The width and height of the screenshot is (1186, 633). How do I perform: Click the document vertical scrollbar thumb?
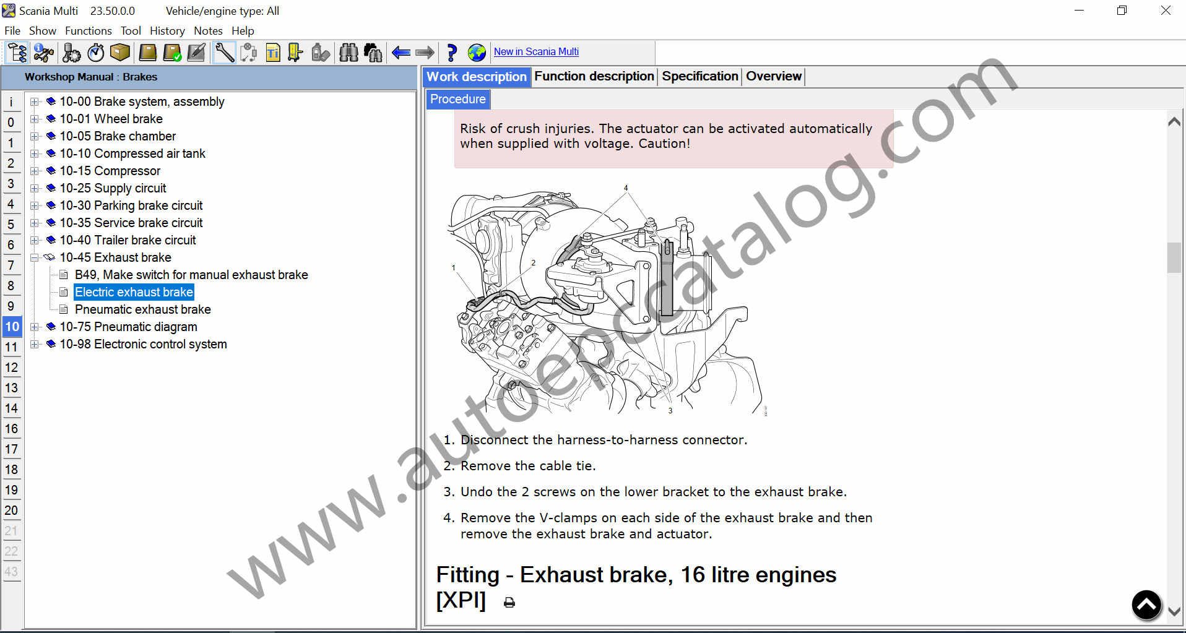tap(1174, 257)
